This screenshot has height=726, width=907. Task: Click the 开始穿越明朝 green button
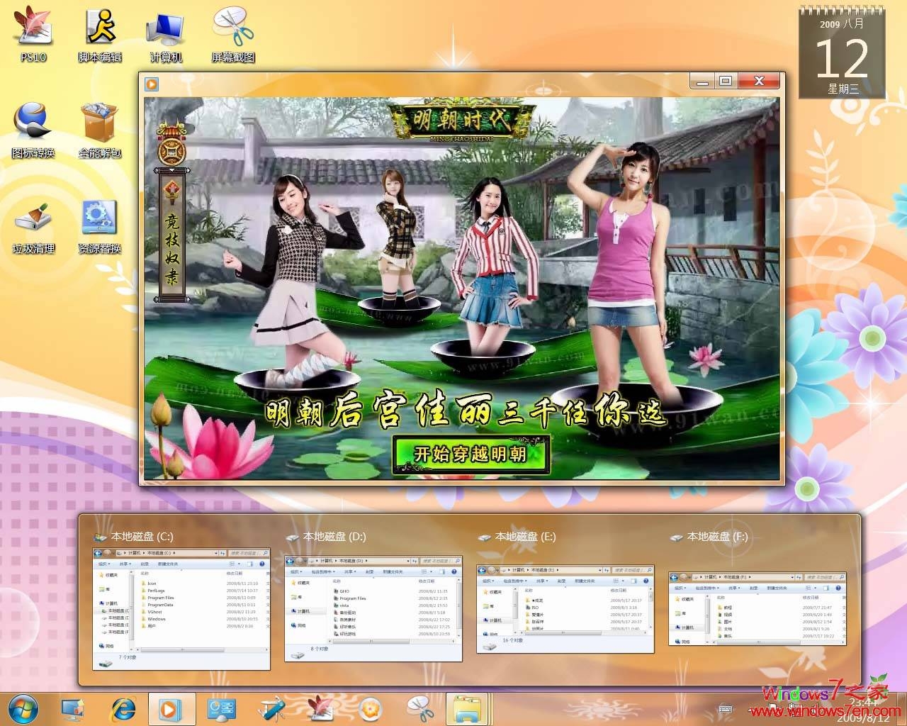click(471, 454)
